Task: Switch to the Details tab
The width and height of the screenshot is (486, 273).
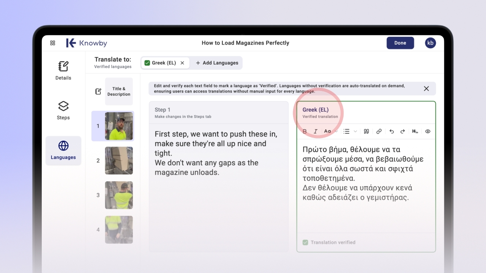Action: tap(63, 71)
